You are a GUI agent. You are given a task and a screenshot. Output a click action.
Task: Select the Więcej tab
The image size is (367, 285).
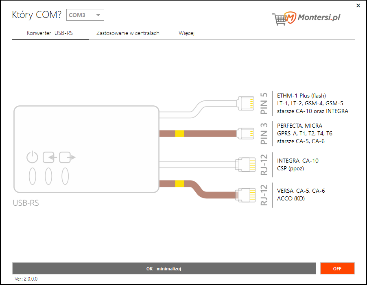click(186, 33)
